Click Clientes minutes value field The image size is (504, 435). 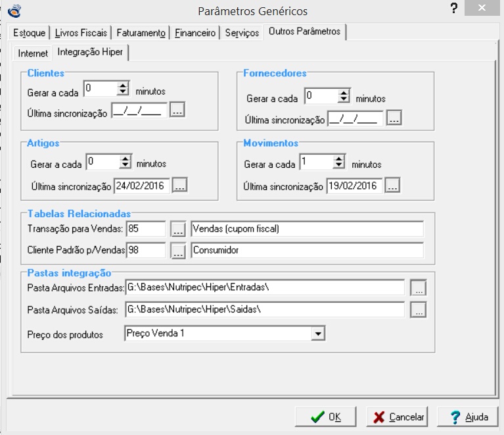(x=101, y=89)
